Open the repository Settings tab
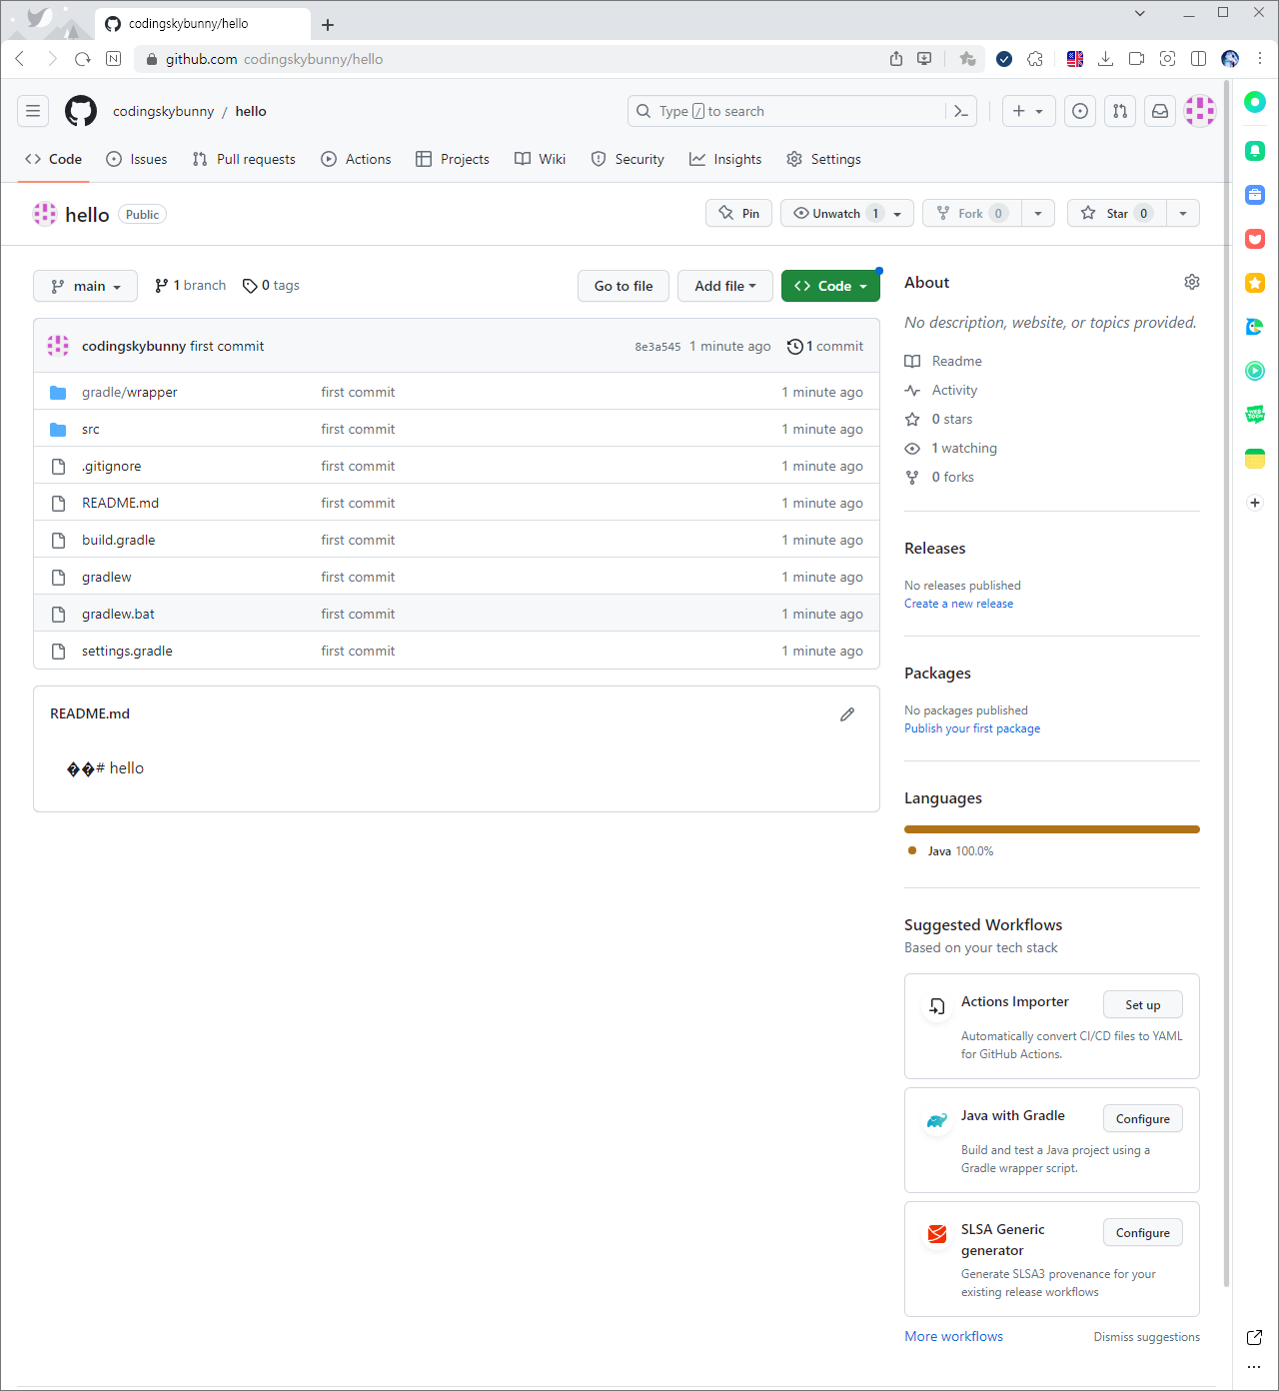The image size is (1279, 1391). 823,159
